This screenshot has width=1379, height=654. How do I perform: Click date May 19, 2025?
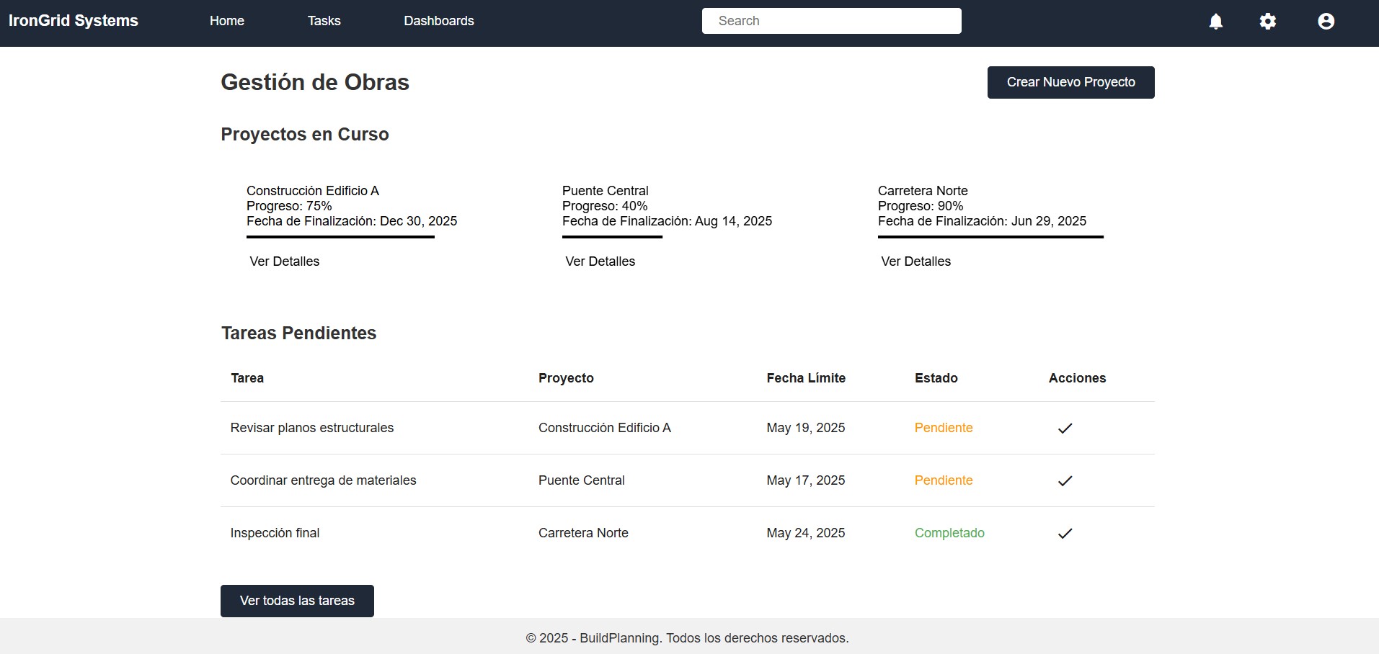click(806, 428)
